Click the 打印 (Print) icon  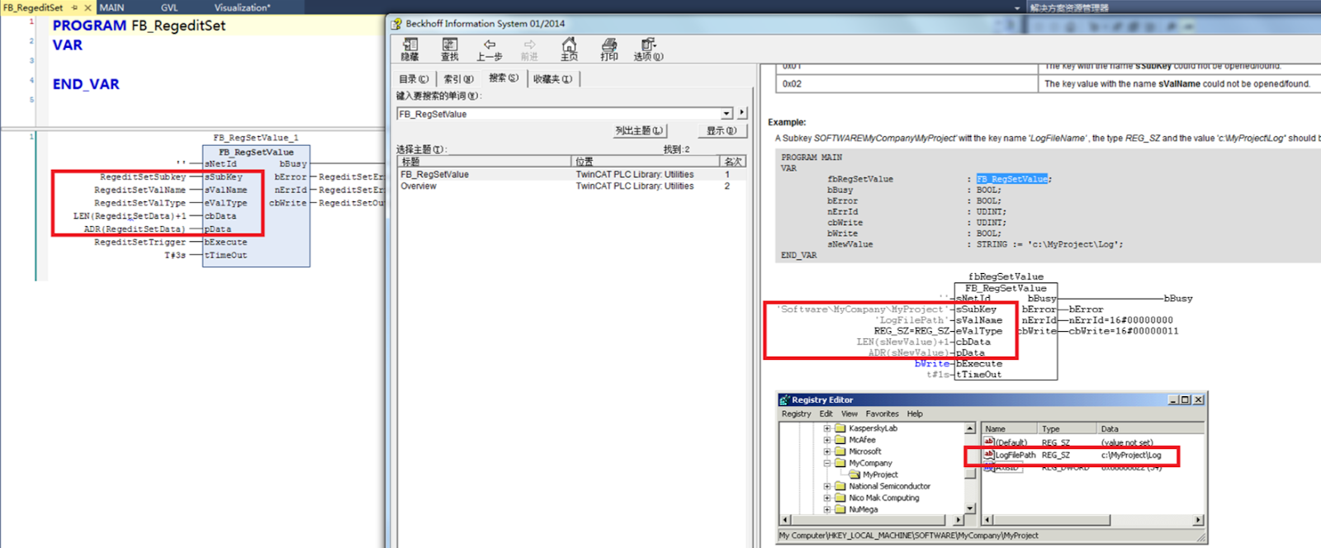pos(609,45)
